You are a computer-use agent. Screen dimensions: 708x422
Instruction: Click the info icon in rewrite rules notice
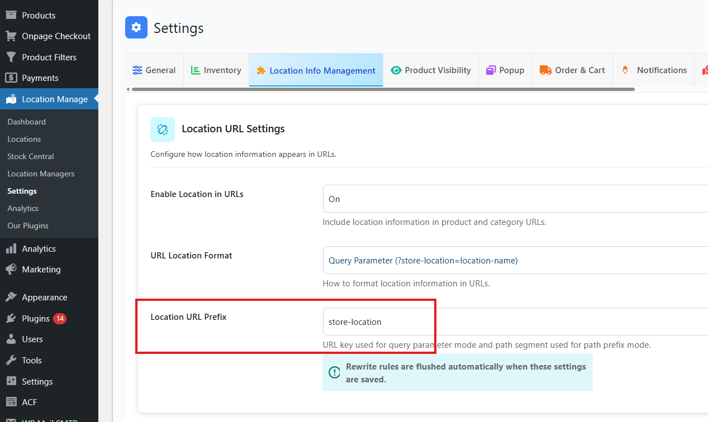point(334,372)
